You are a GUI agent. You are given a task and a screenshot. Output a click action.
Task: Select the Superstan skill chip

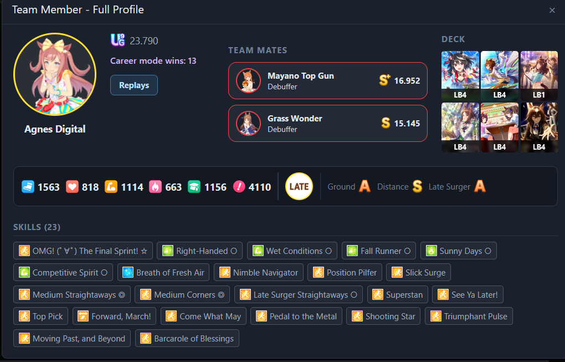click(x=398, y=294)
